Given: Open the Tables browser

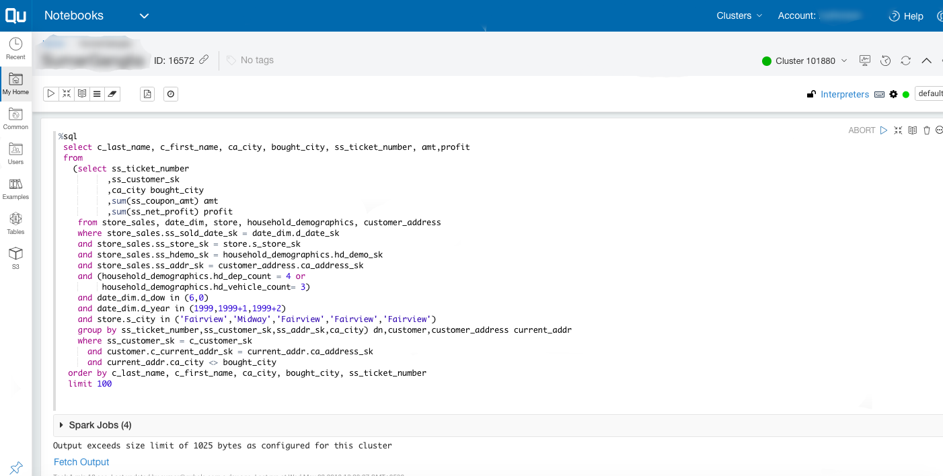Looking at the screenshot, I should coord(15,223).
